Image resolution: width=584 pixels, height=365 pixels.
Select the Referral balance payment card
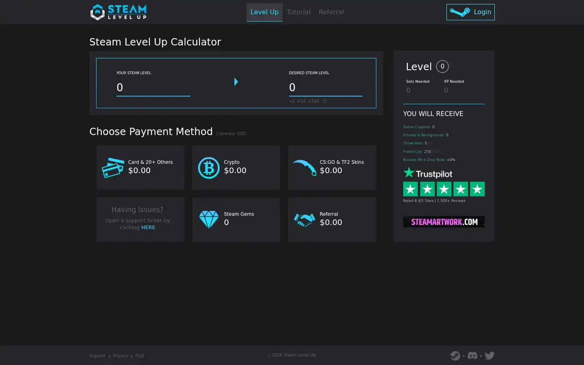(x=332, y=220)
